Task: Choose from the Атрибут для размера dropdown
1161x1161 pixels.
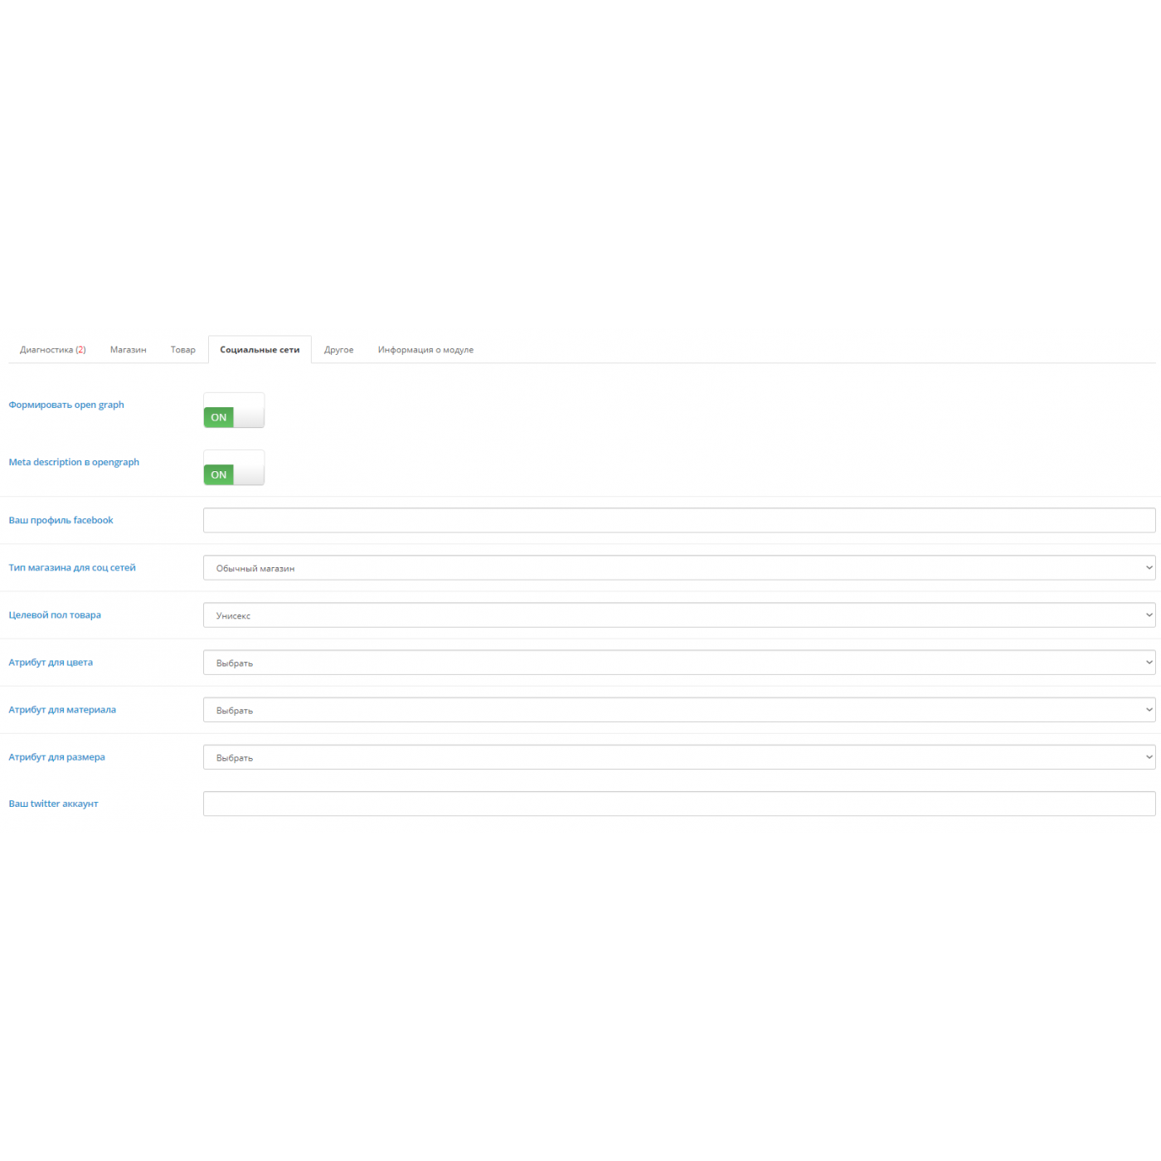Action: coord(678,757)
